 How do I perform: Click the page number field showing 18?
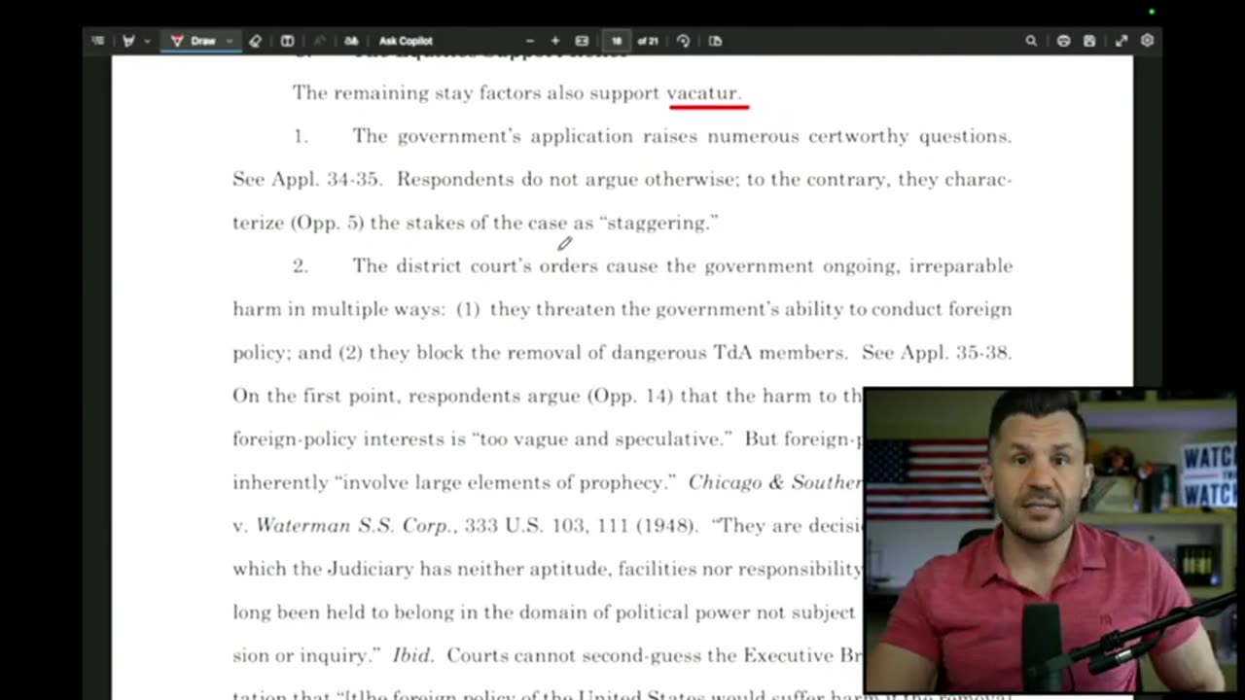pyautogui.click(x=616, y=41)
